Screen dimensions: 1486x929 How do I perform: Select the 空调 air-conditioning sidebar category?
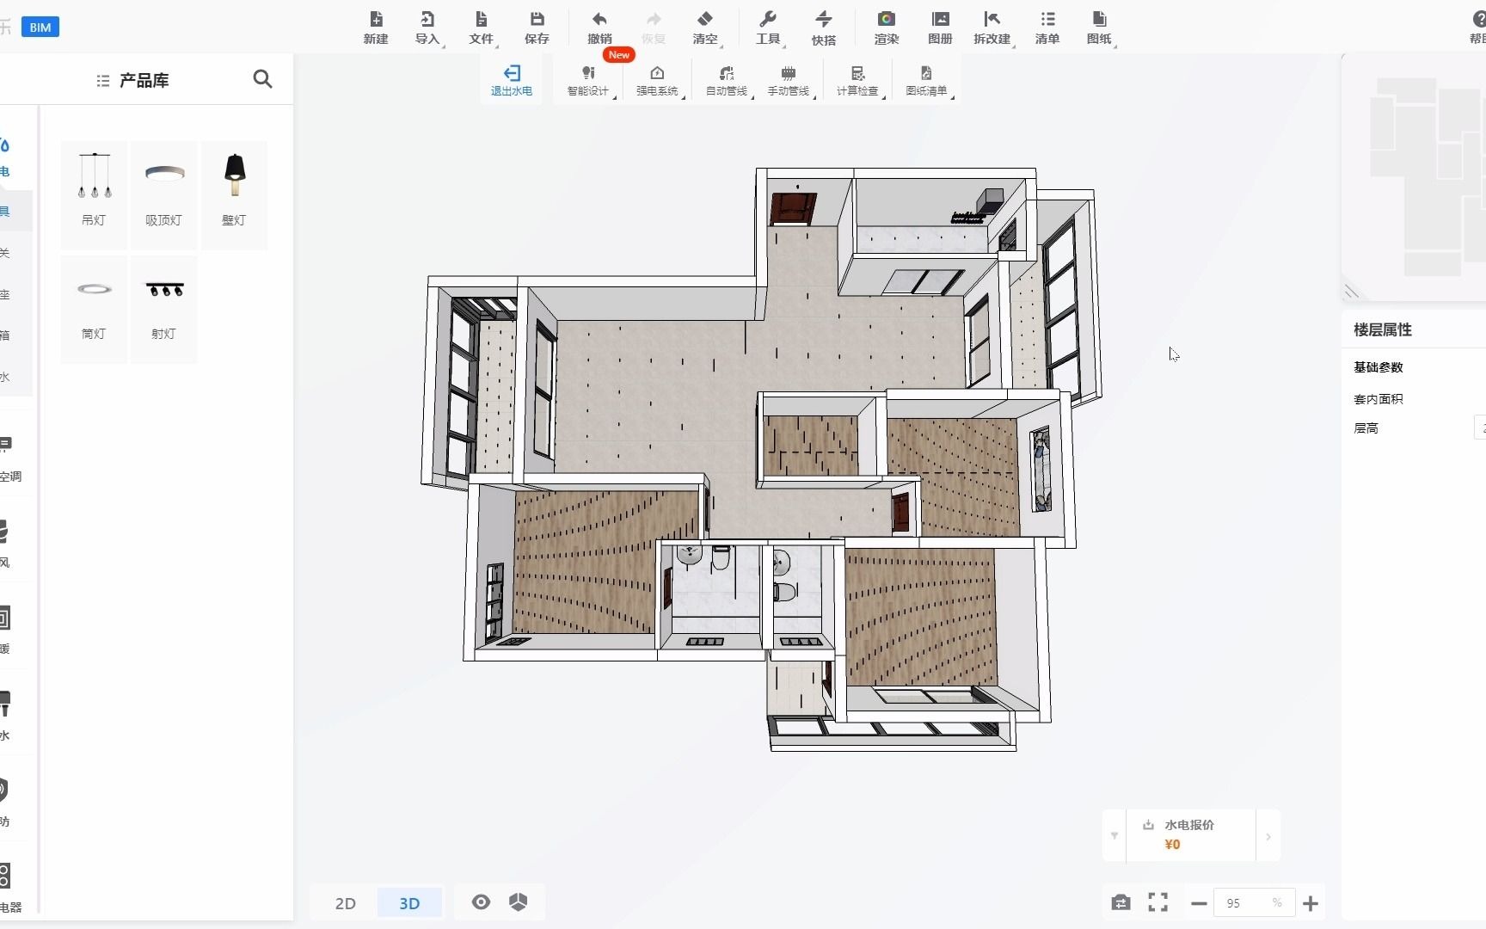click(9, 458)
